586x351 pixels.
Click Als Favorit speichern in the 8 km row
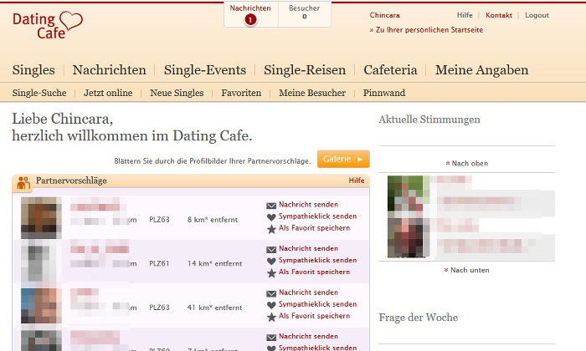(x=314, y=228)
